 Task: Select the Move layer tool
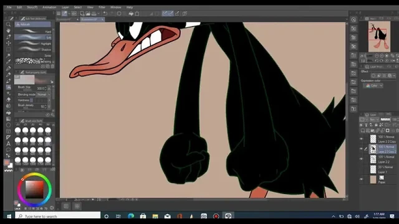click(x=8, y=43)
